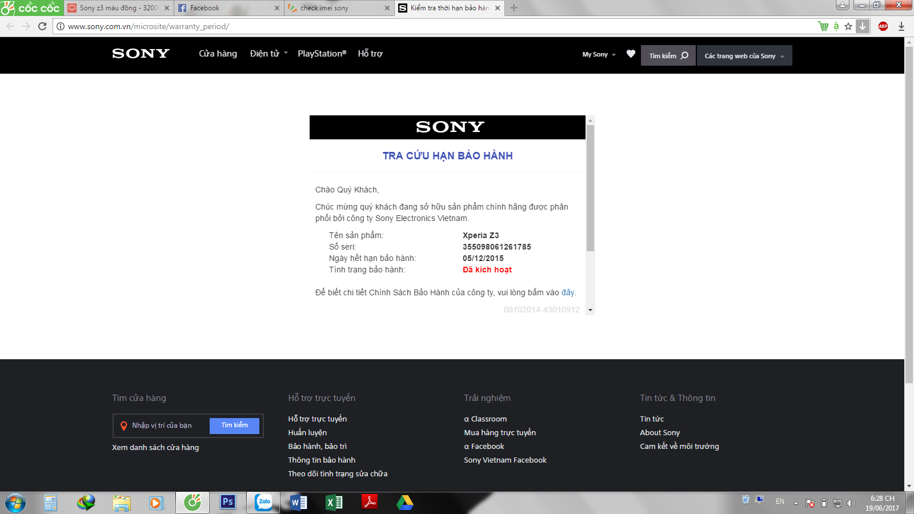Open the file explorer folder in taskbar

(122, 503)
